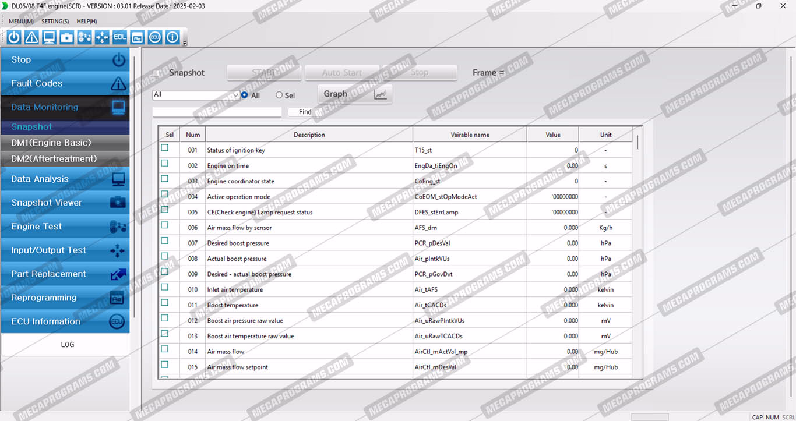This screenshot has height=421, width=796.
Task: Click the four-arrows input/output toolbar icon
Action: click(102, 37)
